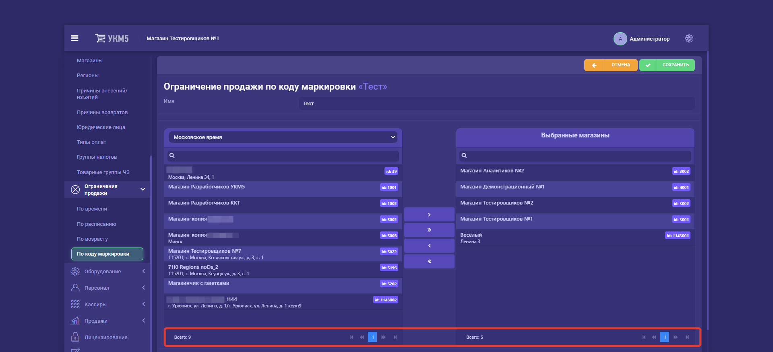Remove selected store with left arrow
The image size is (773, 352).
tap(429, 246)
